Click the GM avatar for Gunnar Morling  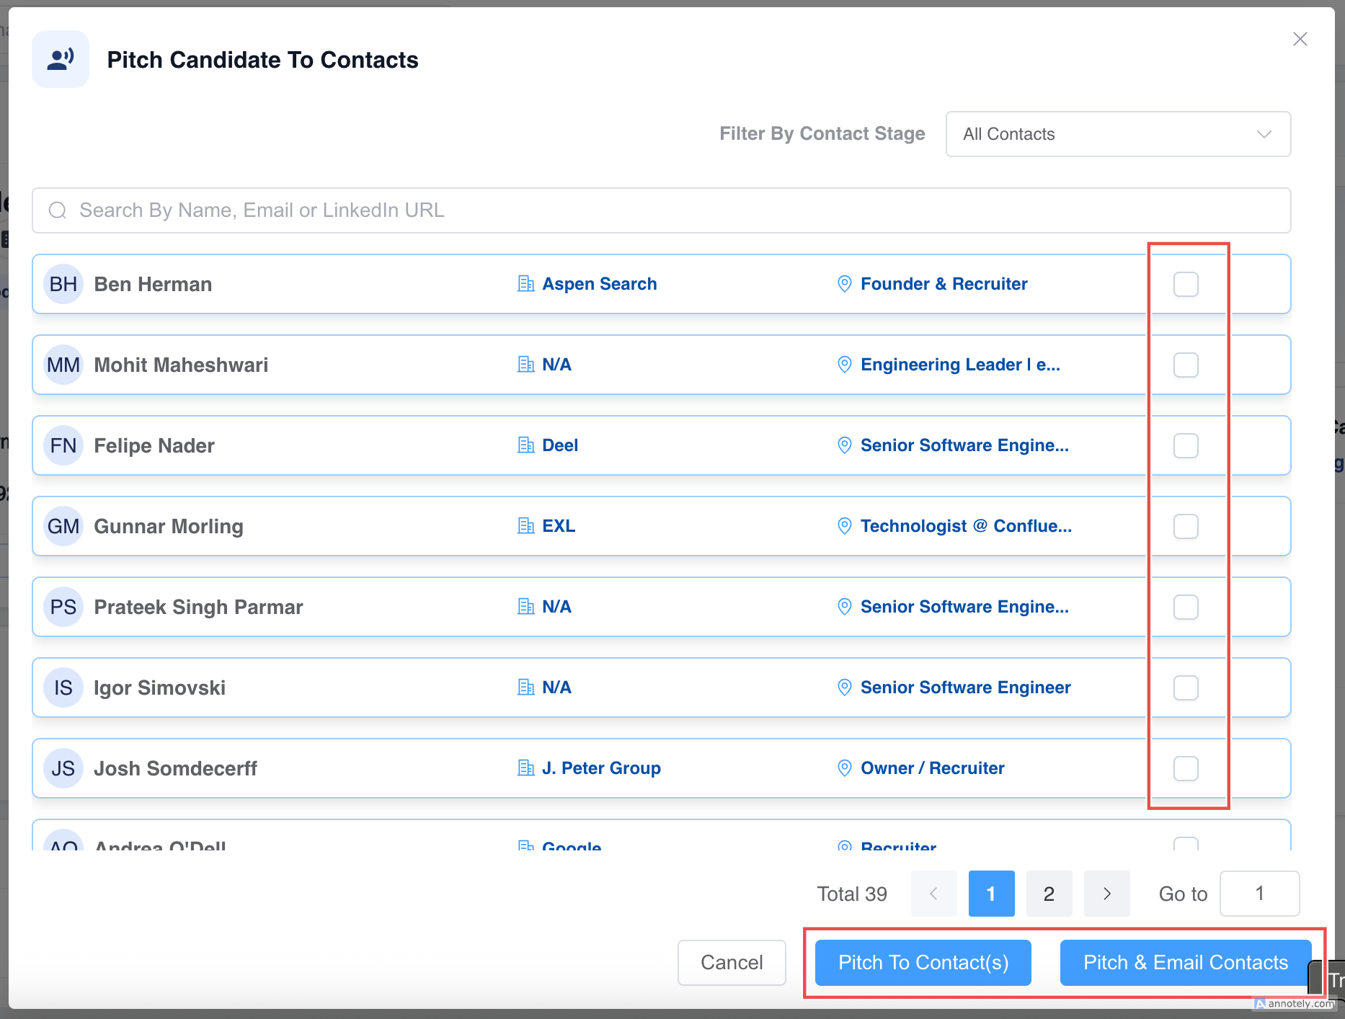pyautogui.click(x=63, y=526)
